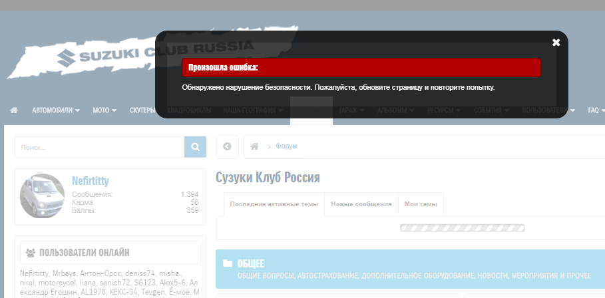The image size is (605, 298).
Task: Click the Карма value 56
Action: pos(194,202)
